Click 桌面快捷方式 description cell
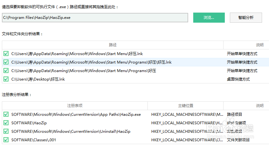Viewport: 269px width, 146px height. [x=238, y=79]
